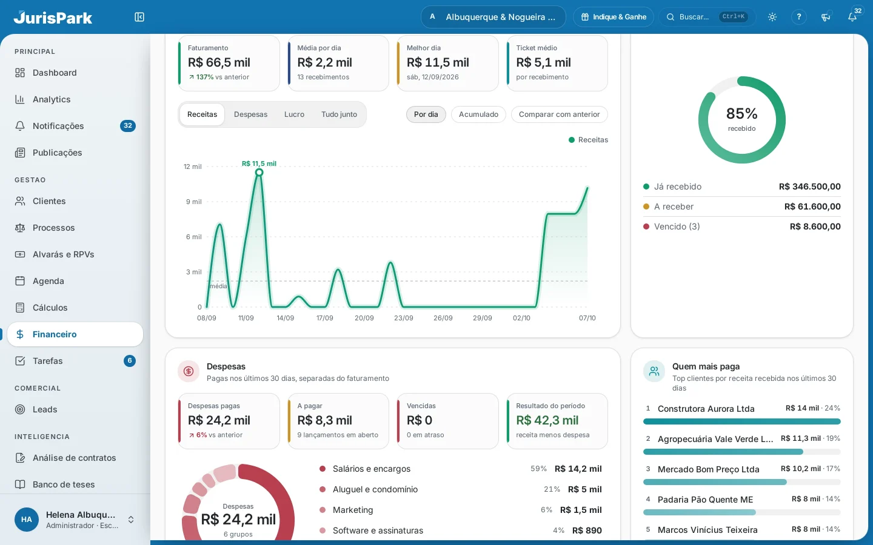This screenshot has width=873, height=545.
Task: Click the Dashboard grid icon in sidebar
Action: (20, 73)
